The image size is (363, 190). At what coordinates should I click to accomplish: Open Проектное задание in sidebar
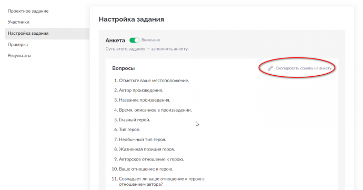28,11
